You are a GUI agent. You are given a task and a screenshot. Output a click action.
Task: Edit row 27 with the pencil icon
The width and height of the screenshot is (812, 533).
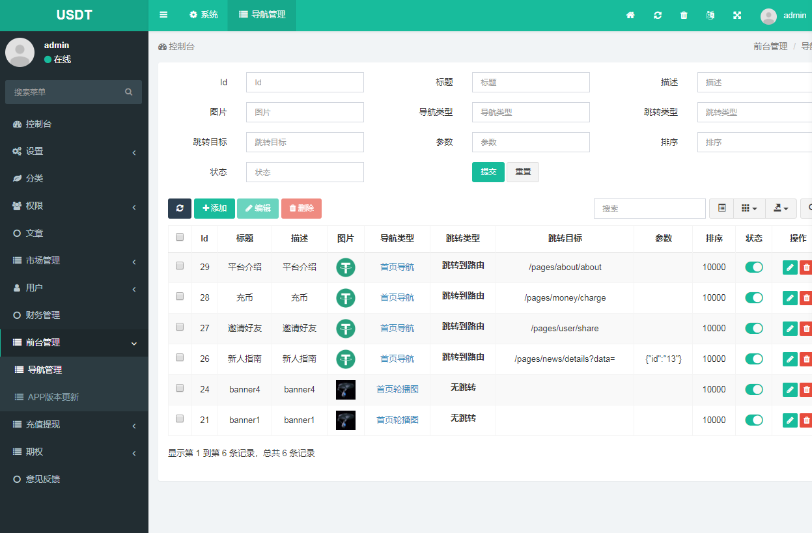(790, 328)
